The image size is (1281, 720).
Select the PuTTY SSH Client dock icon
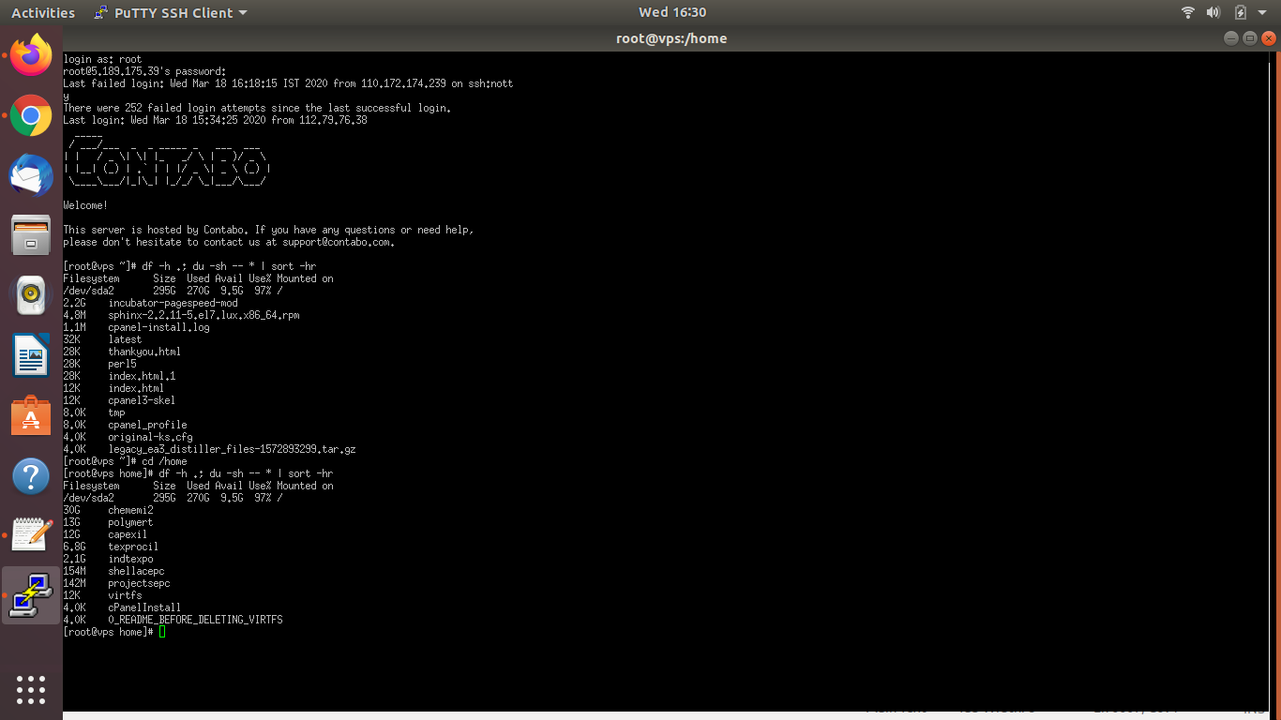click(31, 595)
